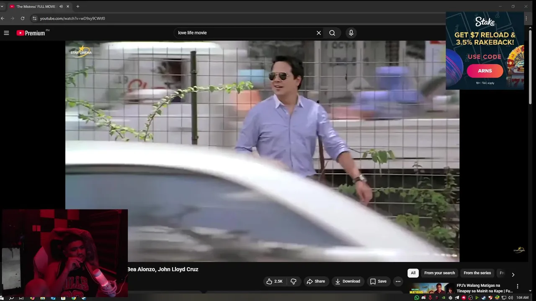The width and height of the screenshot is (536, 301).
Task: View site information icon in address bar
Action: [35, 18]
